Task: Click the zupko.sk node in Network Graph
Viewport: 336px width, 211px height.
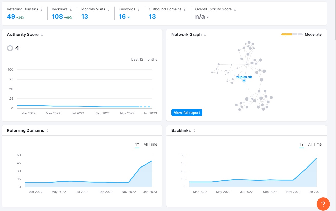Action: click(244, 81)
